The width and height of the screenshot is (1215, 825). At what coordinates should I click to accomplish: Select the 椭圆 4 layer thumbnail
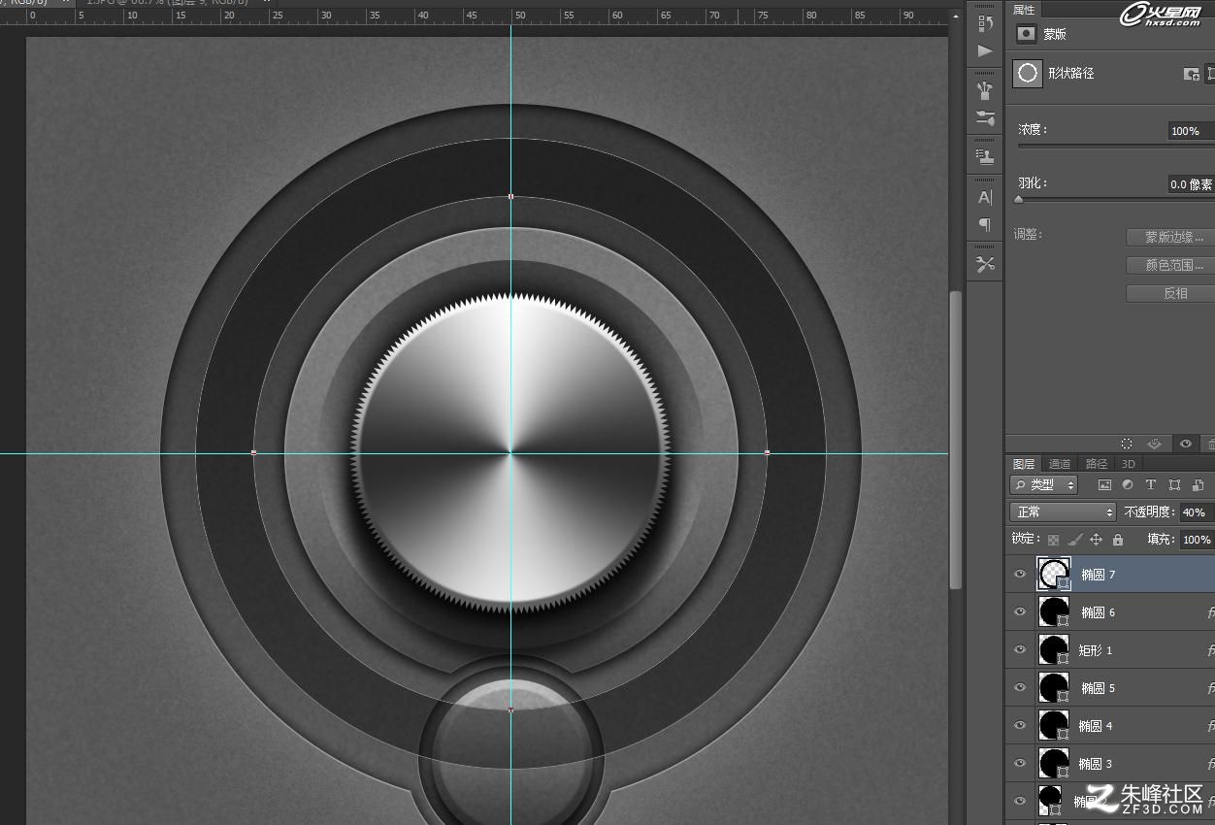pyautogui.click(x=1054, y=726)
